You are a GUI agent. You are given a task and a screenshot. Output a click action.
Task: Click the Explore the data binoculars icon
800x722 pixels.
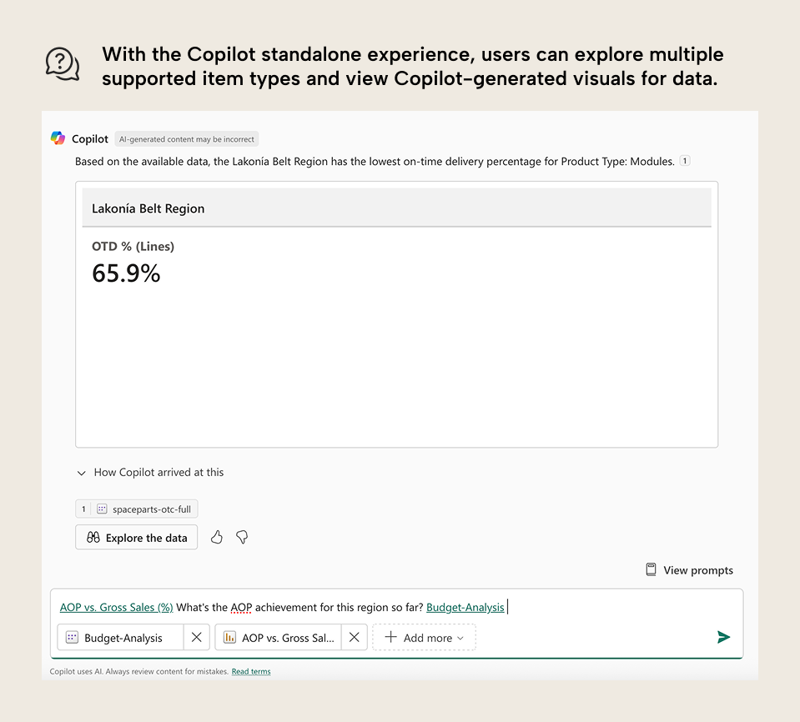[93, 537]
